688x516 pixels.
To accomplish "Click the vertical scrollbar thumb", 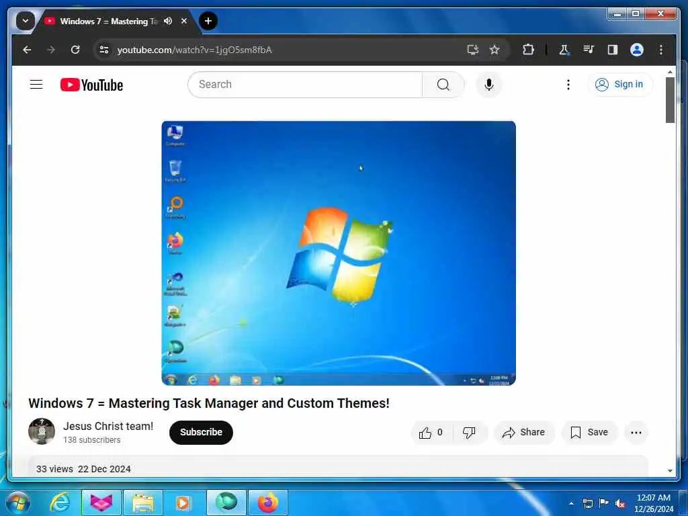I will pos(670,100).
